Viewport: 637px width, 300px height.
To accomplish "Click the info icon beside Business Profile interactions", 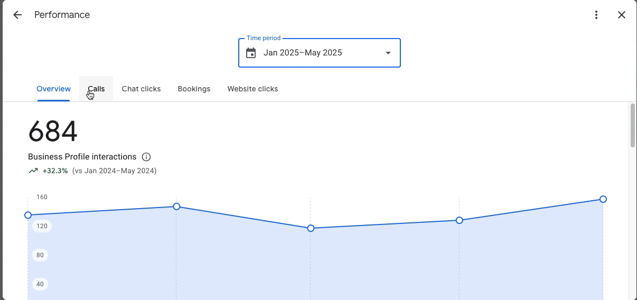I will [x=146, y=157].
